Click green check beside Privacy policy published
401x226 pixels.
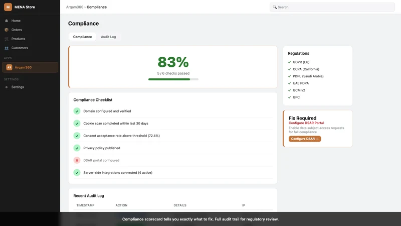[x=77, y=148]
